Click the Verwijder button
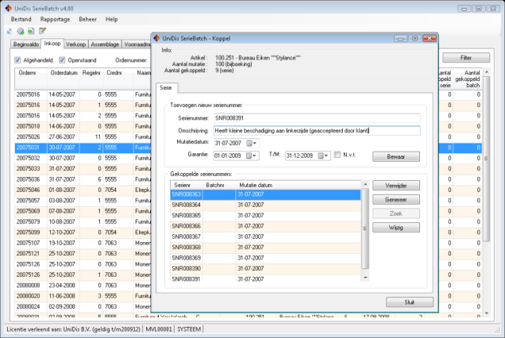The image size is (505, 338). tap(395, 186)
